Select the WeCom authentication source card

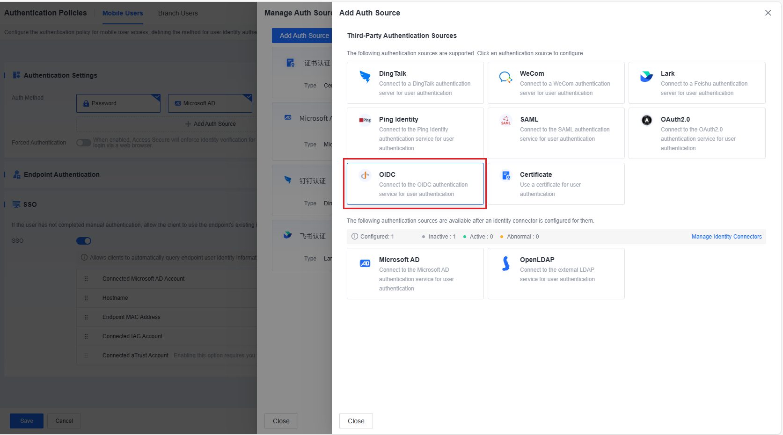(x=556, y=83)
